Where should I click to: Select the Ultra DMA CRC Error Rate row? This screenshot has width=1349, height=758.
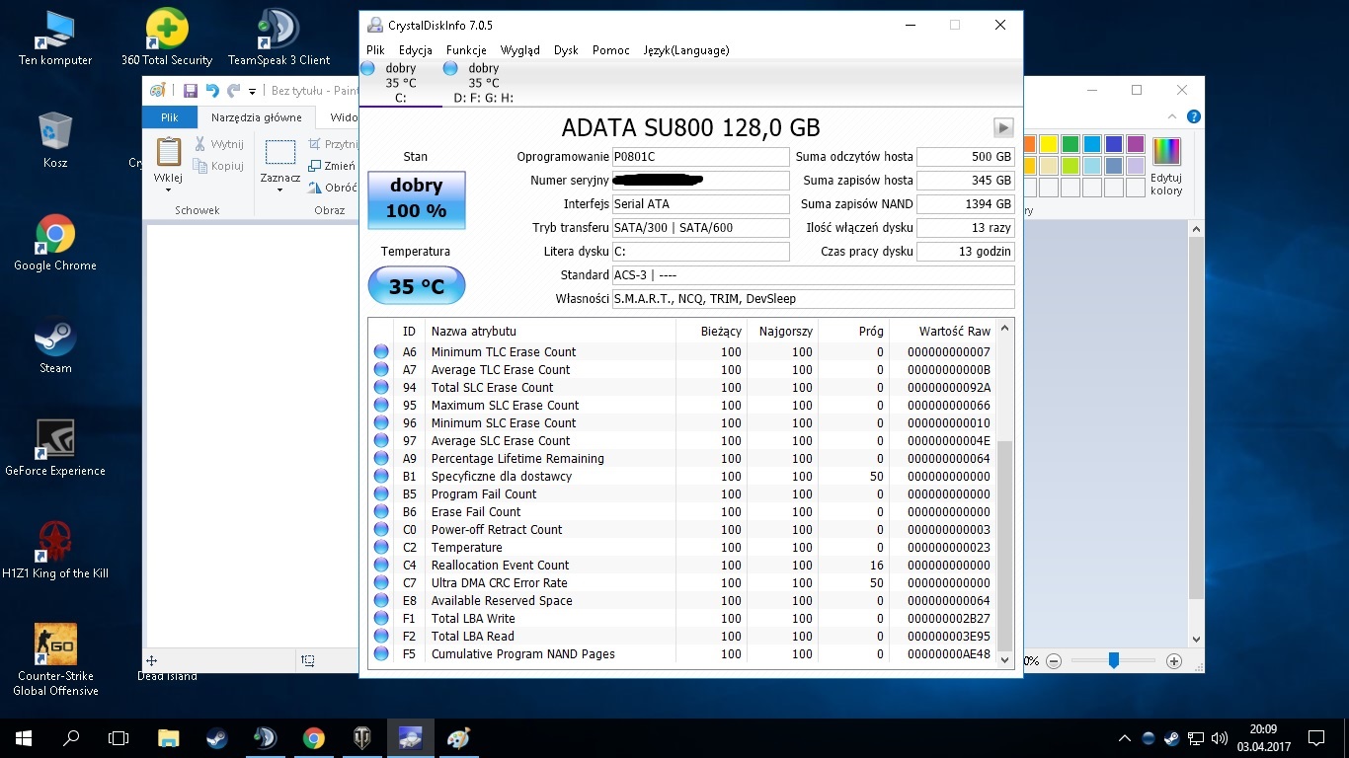click(682, 583)
